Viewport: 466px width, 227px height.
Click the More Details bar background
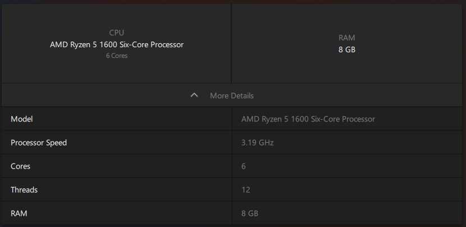tap(232, 95)
